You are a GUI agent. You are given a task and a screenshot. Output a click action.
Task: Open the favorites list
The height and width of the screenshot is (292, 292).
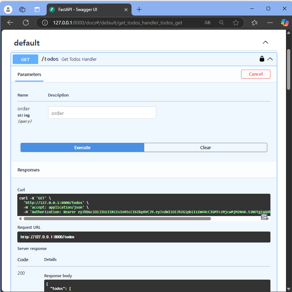[x=255, y=23]
